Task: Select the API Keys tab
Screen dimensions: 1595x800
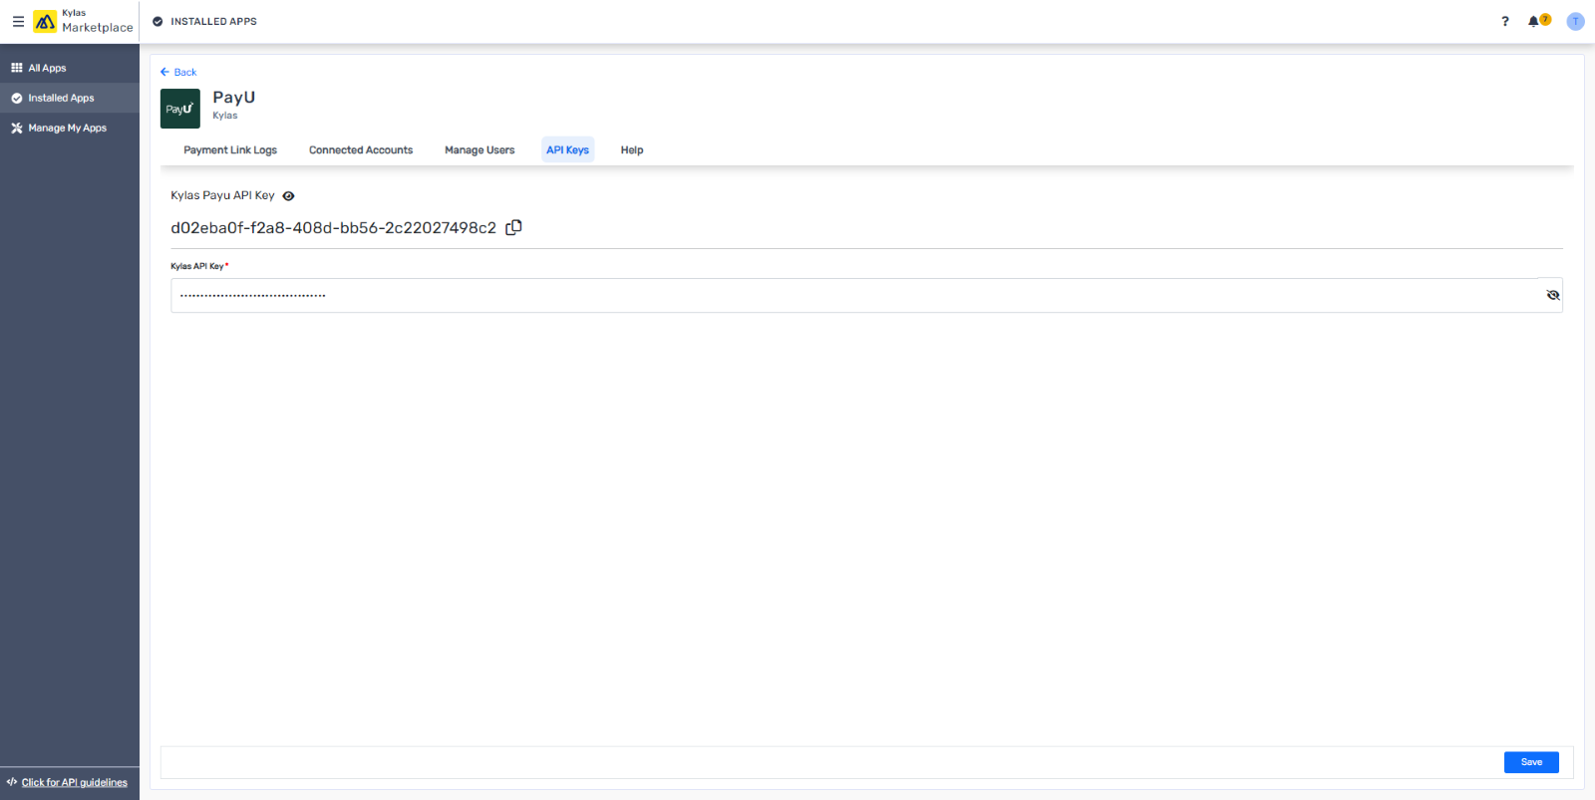Action: click(x=567, y=150)
